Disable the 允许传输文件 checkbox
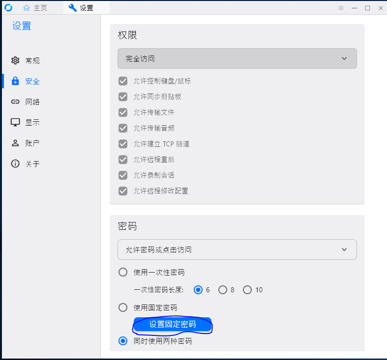This screenshot has width=387, height=360. (x=123, y=112)
